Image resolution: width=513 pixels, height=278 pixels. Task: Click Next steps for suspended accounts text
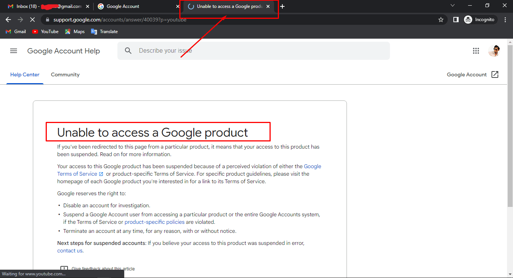[102, 243]
